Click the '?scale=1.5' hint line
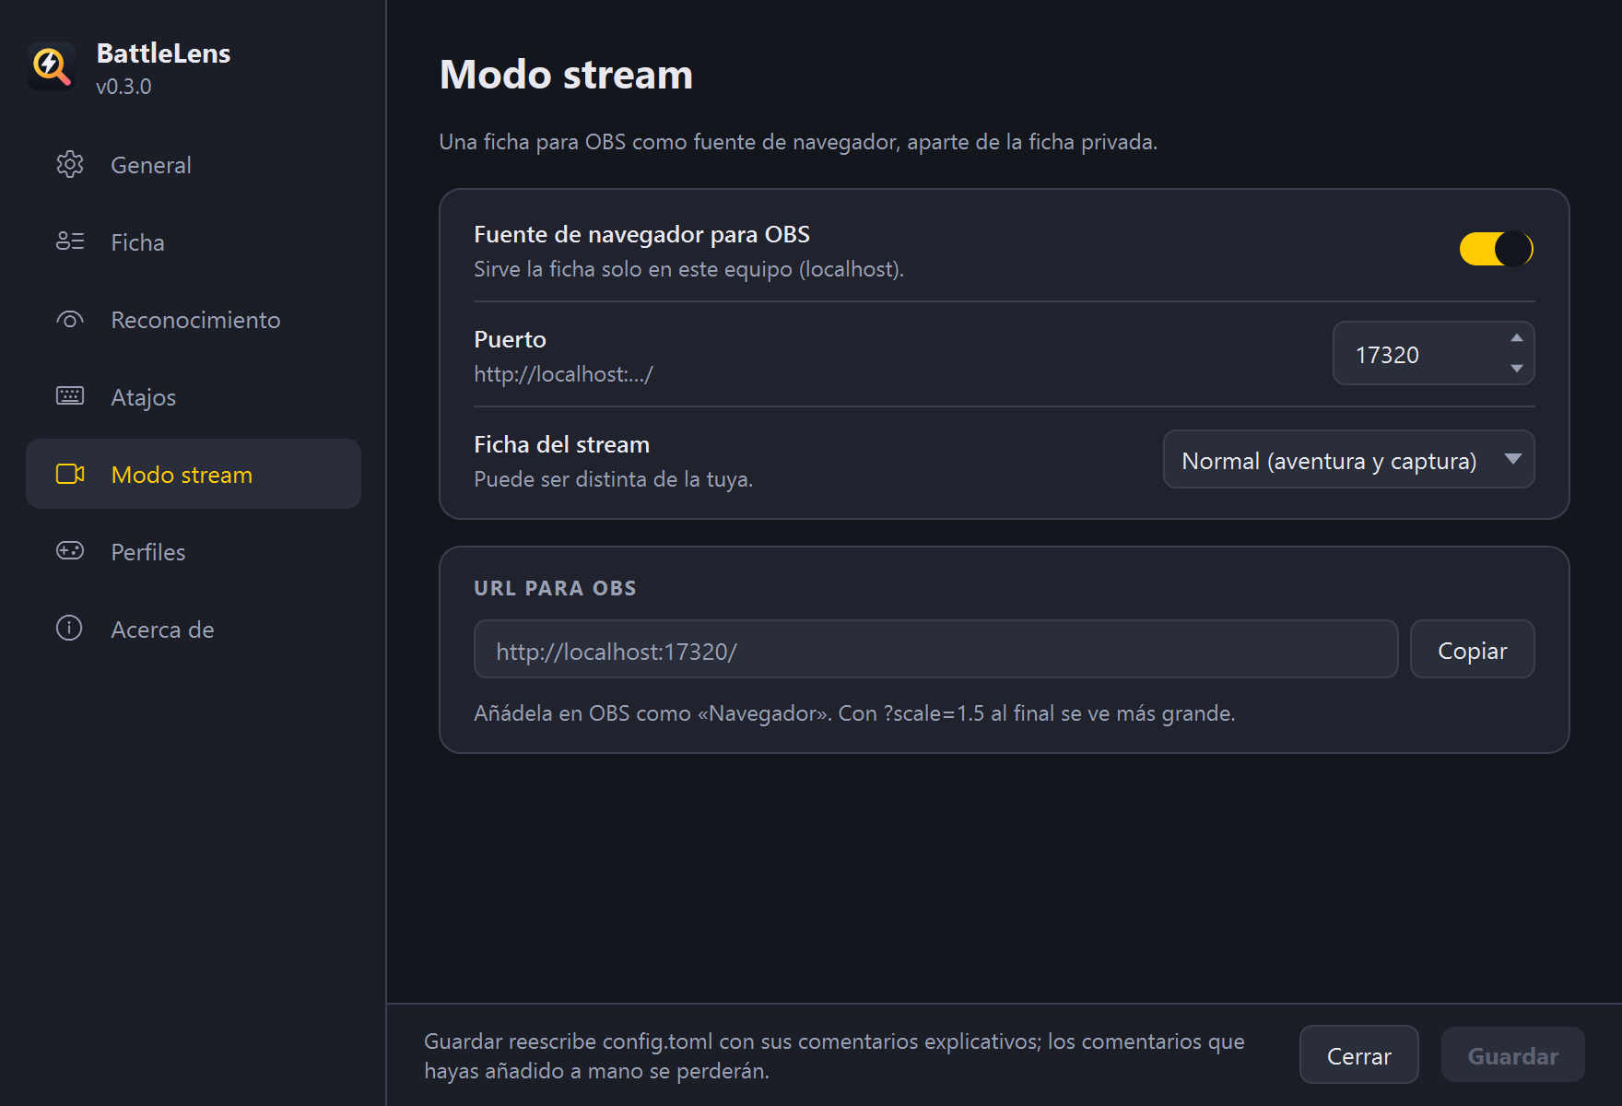The height and width of the screenshot is (1106, 1622). 854,713
